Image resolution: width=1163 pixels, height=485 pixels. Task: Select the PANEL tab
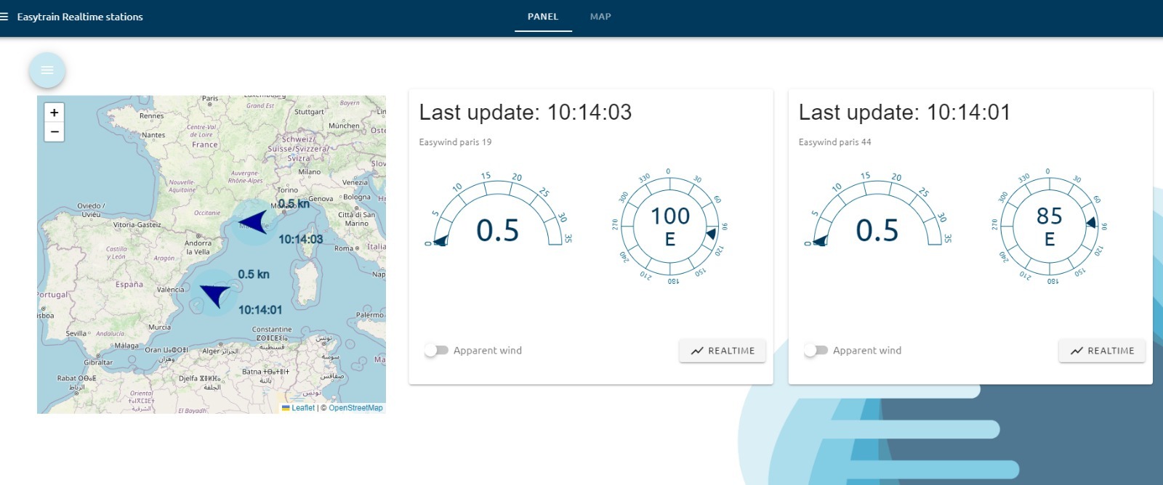coord(543,17)
